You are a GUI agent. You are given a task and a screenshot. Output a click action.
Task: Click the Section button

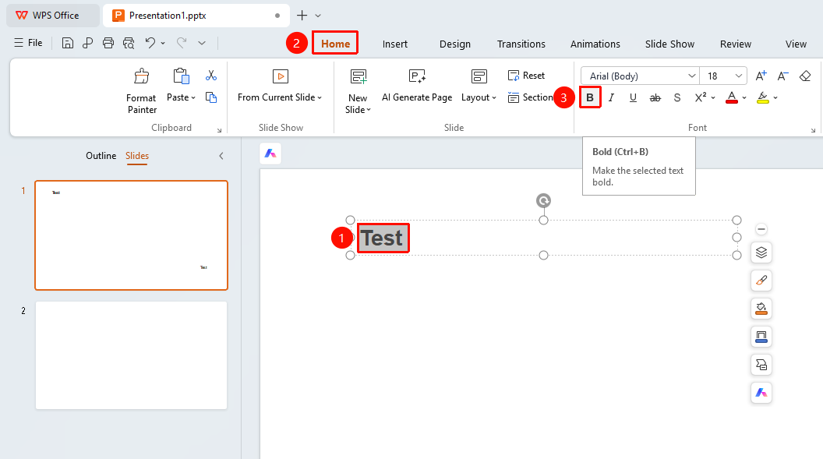point(530,97)
